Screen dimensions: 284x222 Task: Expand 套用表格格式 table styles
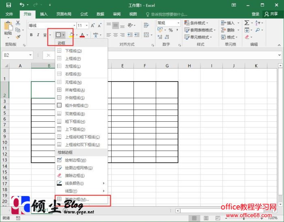click(x=200, y=30)
